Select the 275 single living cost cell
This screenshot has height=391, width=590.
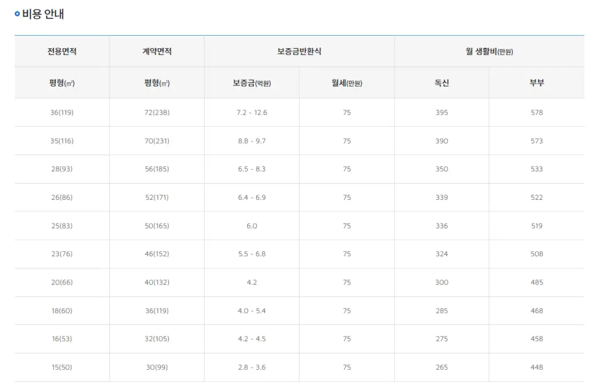tap(442, 339)
